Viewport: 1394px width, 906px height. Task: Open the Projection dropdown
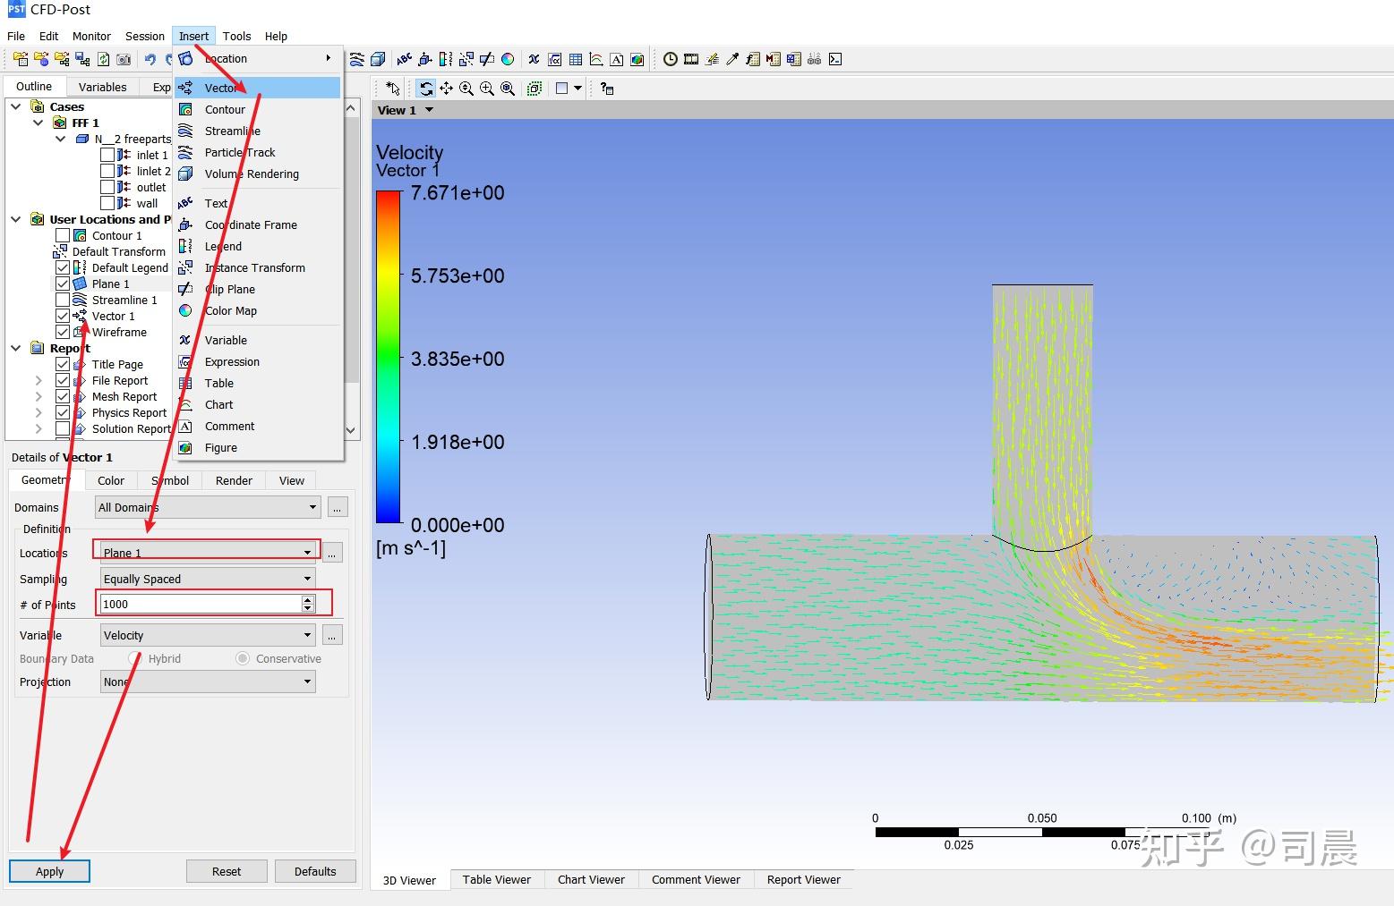tap(207, 682)
